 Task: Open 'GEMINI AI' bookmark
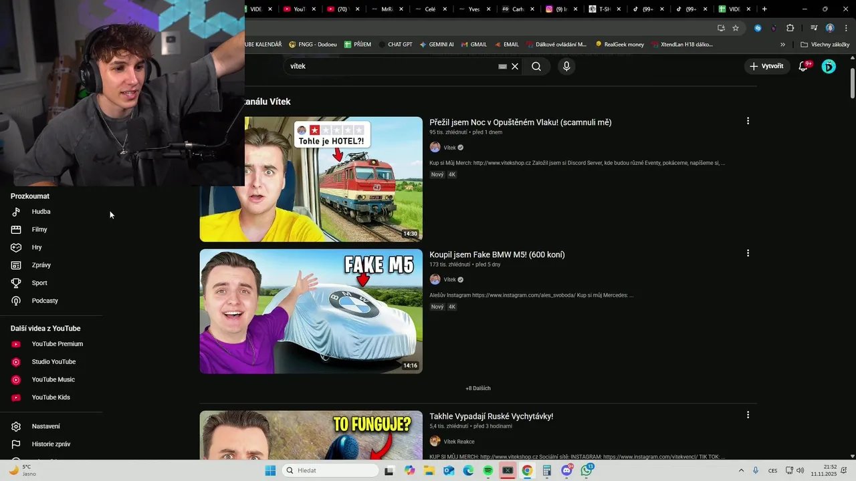click(436, 45)
